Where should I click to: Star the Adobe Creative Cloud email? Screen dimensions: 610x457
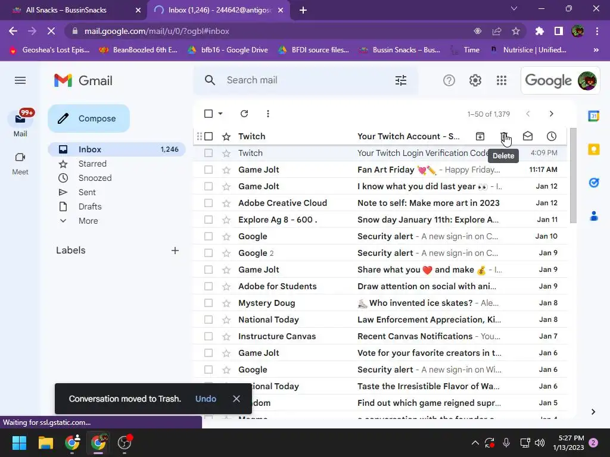pyautogui.click(x=226, y=204)
